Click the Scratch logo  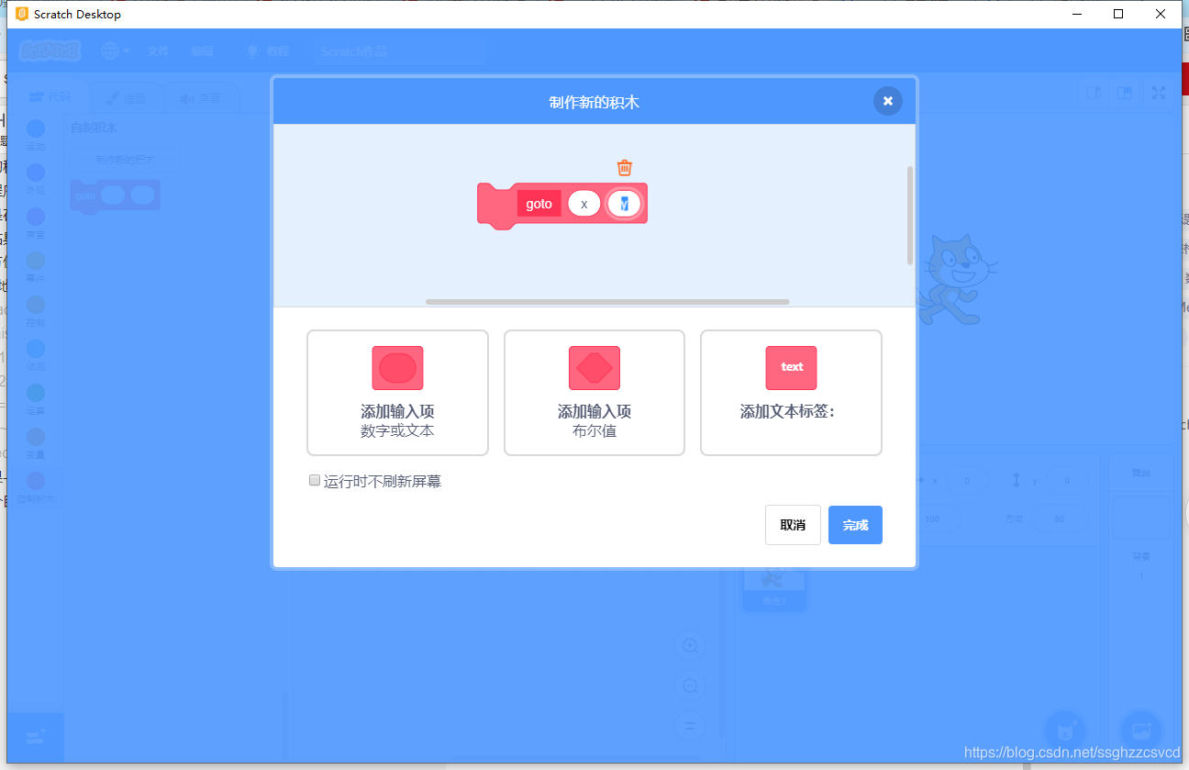coord(50,51)
